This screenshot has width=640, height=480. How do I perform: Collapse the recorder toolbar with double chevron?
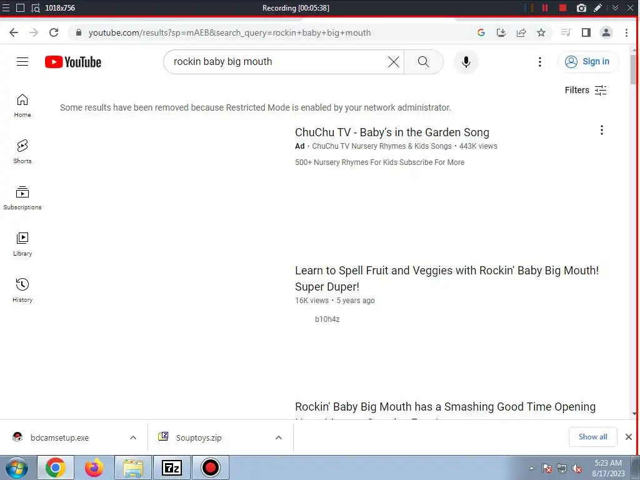pos(615,7)
